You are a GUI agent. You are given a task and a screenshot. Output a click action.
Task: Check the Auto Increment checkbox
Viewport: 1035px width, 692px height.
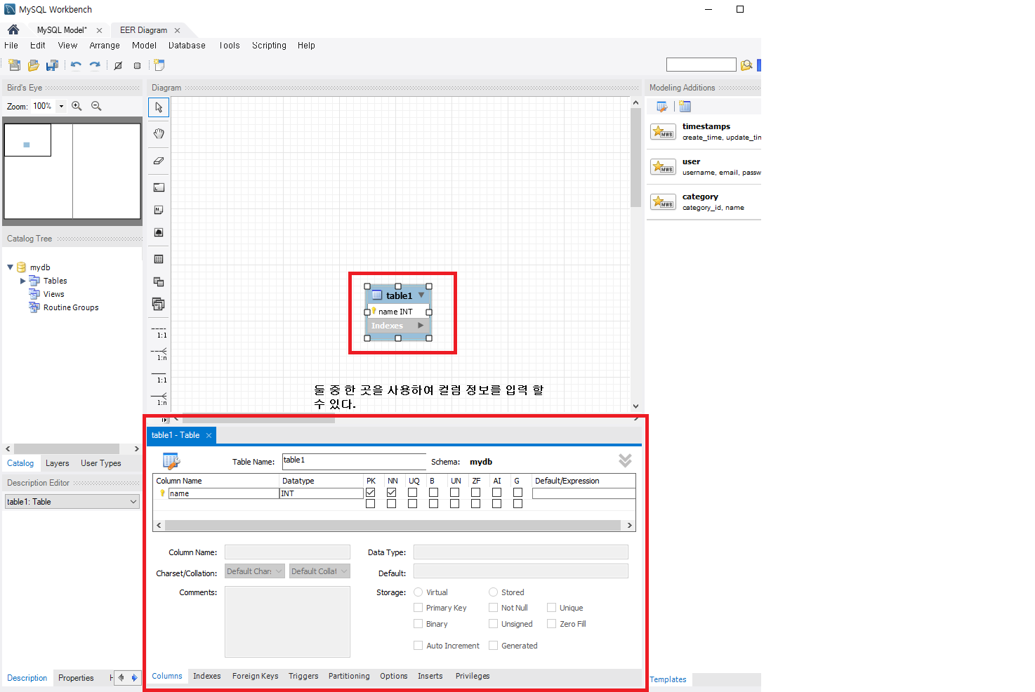click(x=418, y=646)
